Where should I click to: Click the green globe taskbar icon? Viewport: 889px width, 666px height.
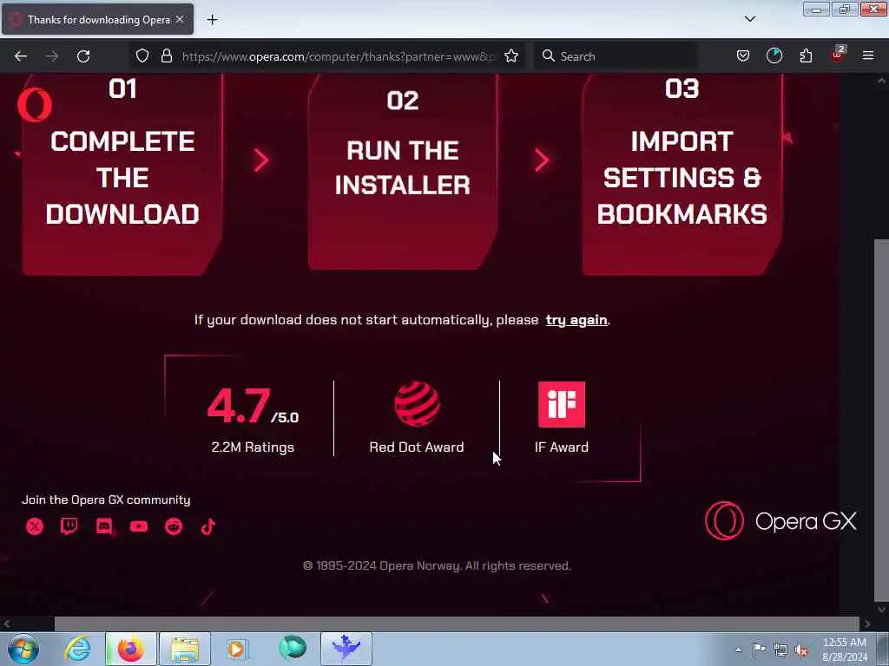pyautogui.click(x=293, y=647)
